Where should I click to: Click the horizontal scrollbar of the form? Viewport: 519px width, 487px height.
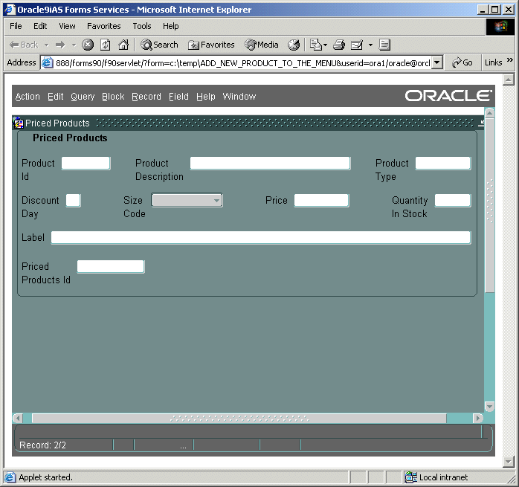click(238, 419)
